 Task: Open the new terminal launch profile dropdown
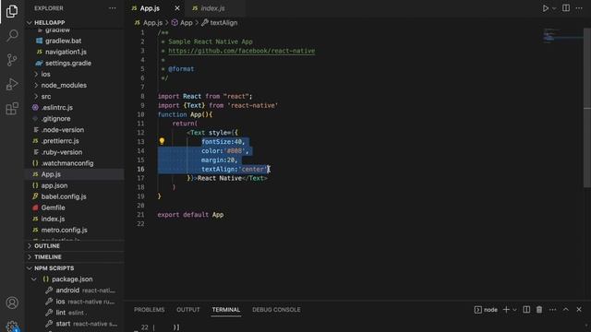(514, 310)
